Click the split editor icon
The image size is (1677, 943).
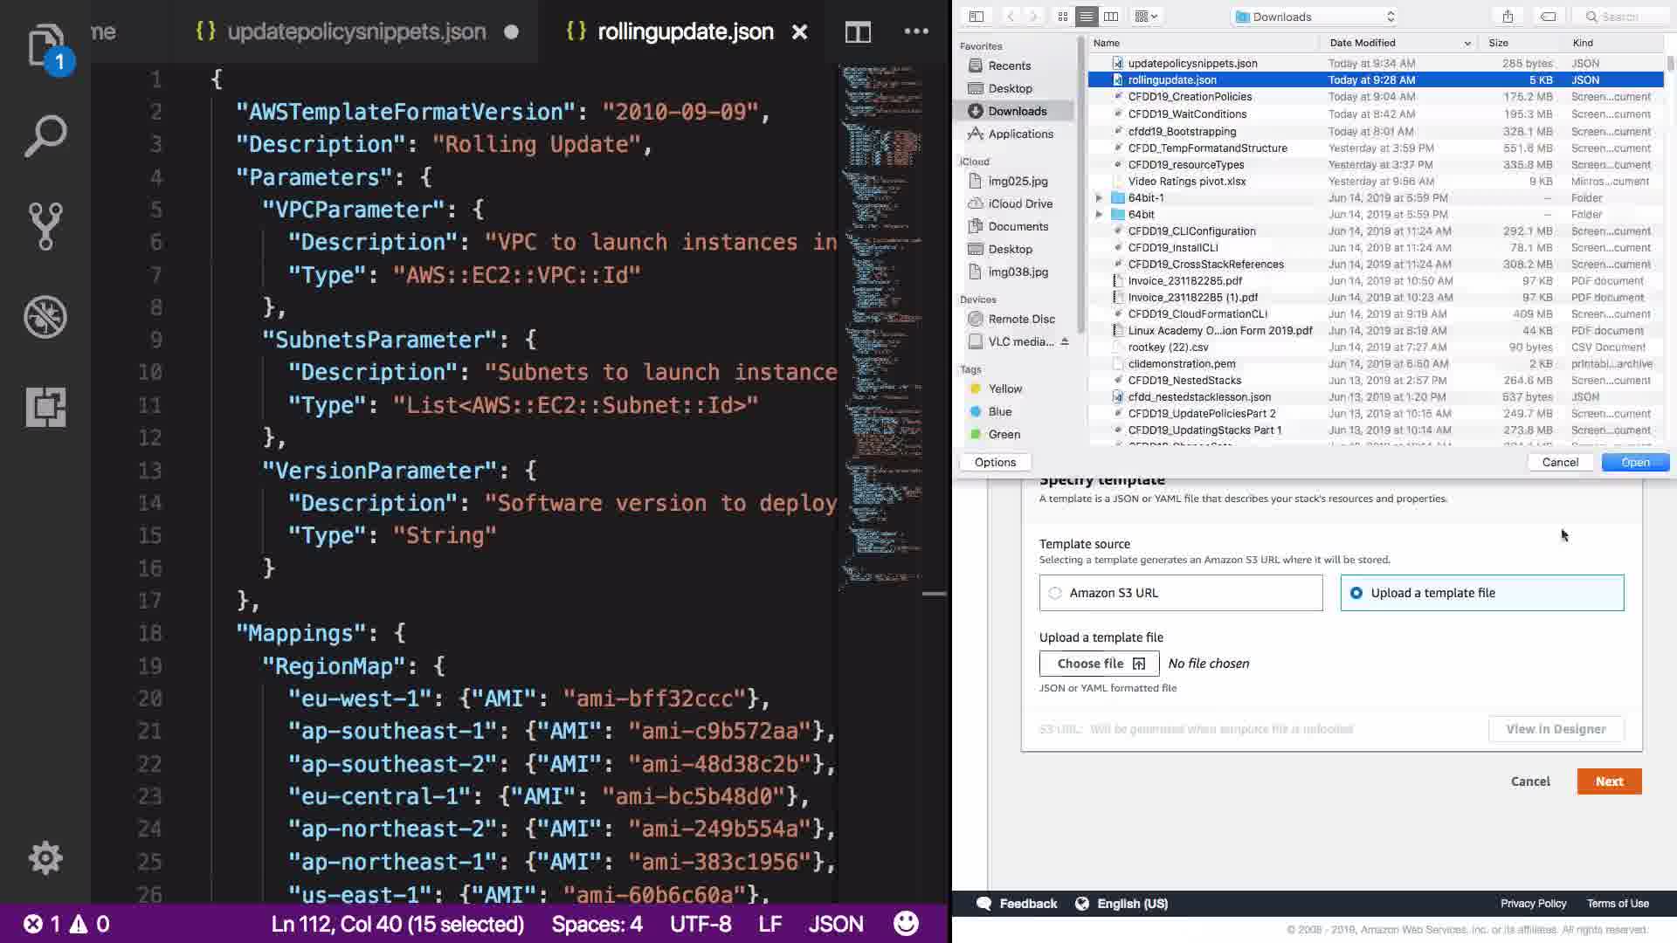click(x=858, y=32)
